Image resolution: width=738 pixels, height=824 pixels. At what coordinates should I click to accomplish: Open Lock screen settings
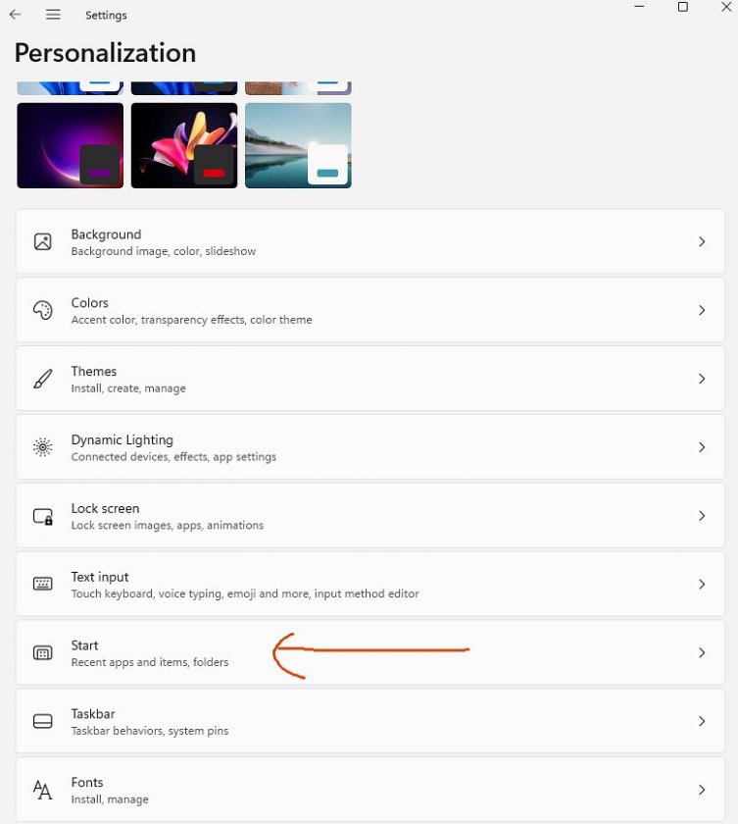[x=370, y=516]
